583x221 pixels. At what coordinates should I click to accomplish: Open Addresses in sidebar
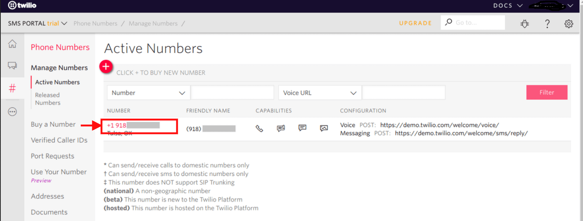47,196
